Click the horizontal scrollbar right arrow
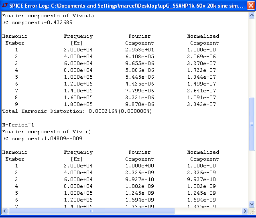Viewport: 256px width, 218px height. click(x=245, y=211)
